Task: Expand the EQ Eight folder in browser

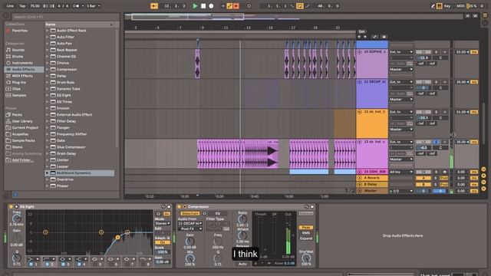Action: point(48,95)
